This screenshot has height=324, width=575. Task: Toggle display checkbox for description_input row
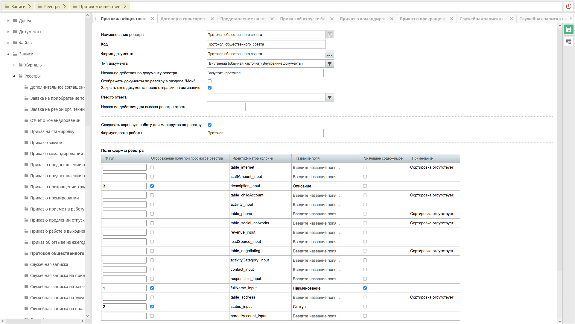(x=152, y=186)
